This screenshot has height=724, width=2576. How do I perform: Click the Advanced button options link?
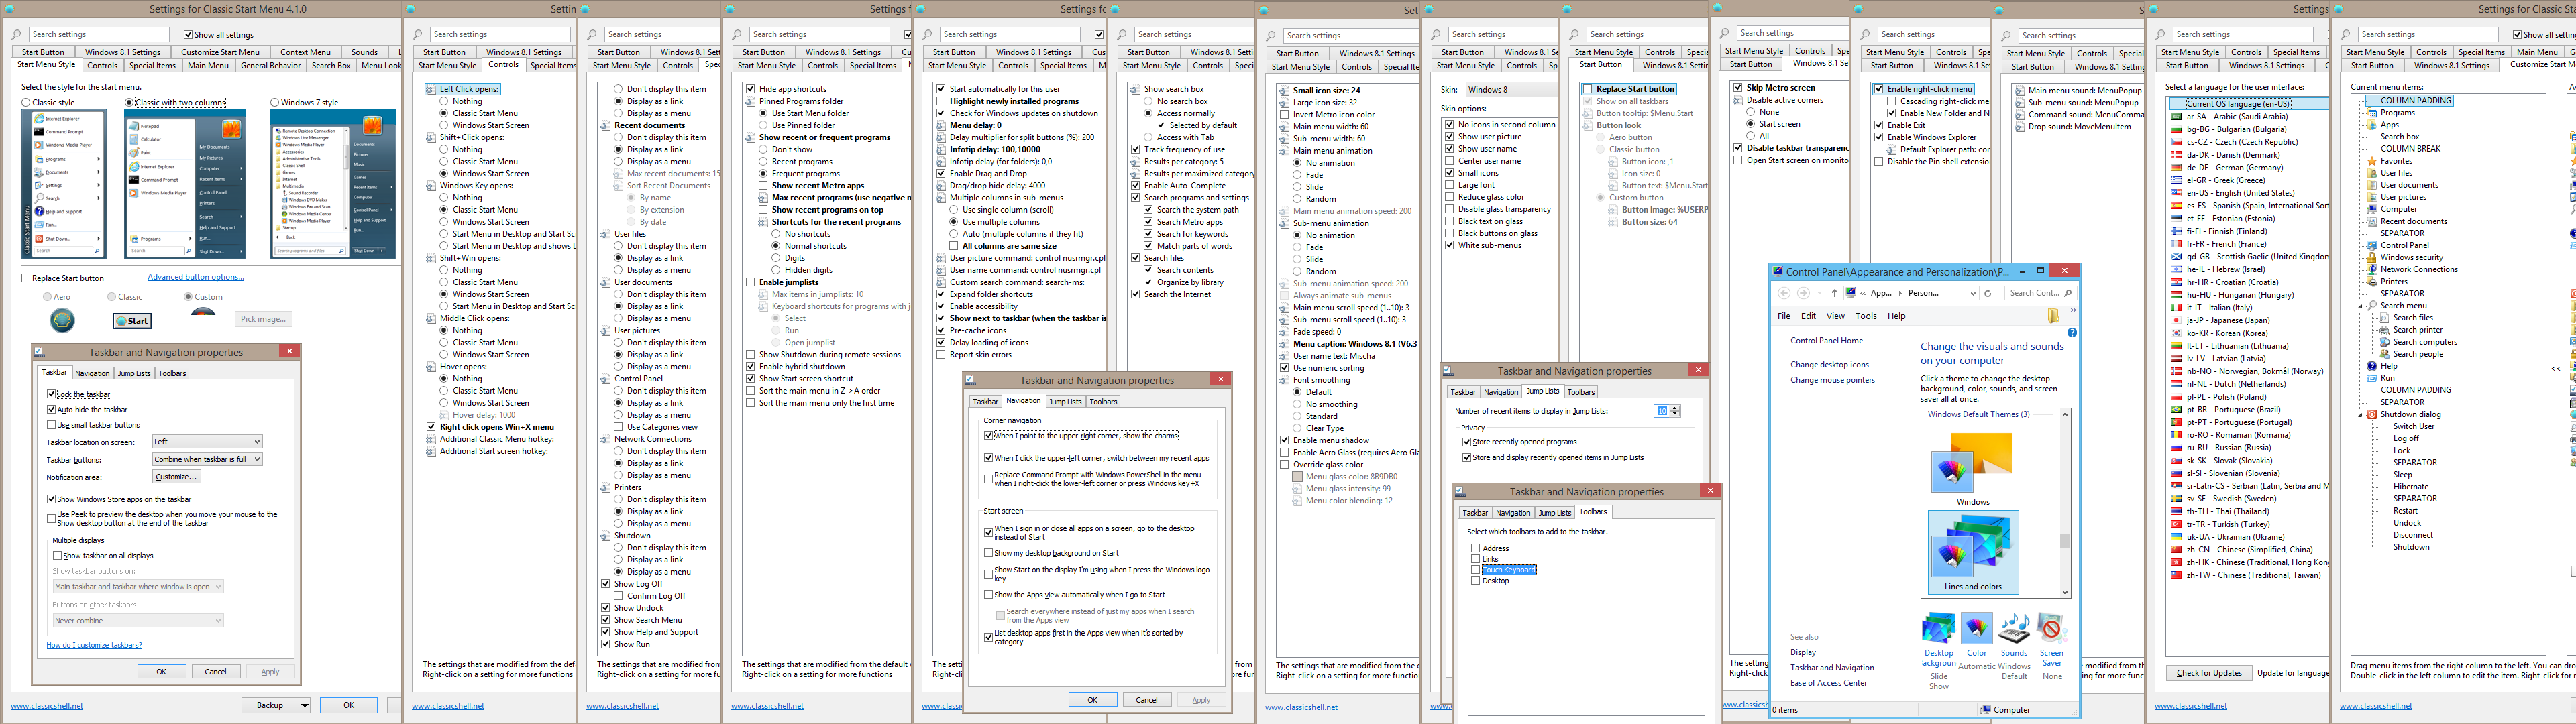click(x=195, y=277)
